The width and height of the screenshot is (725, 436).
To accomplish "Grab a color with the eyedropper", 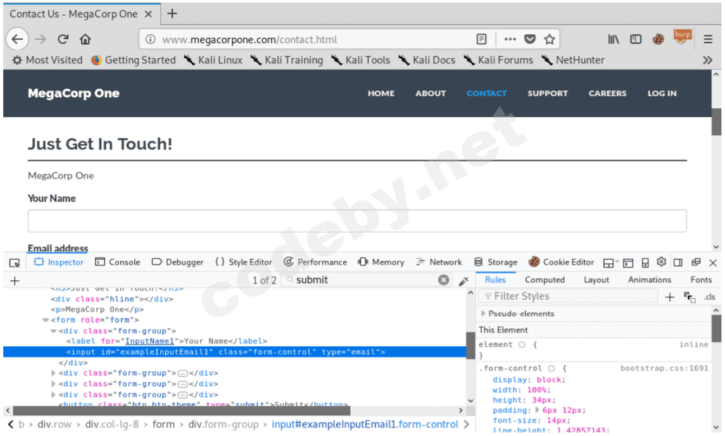I will [x=463, y=281].
